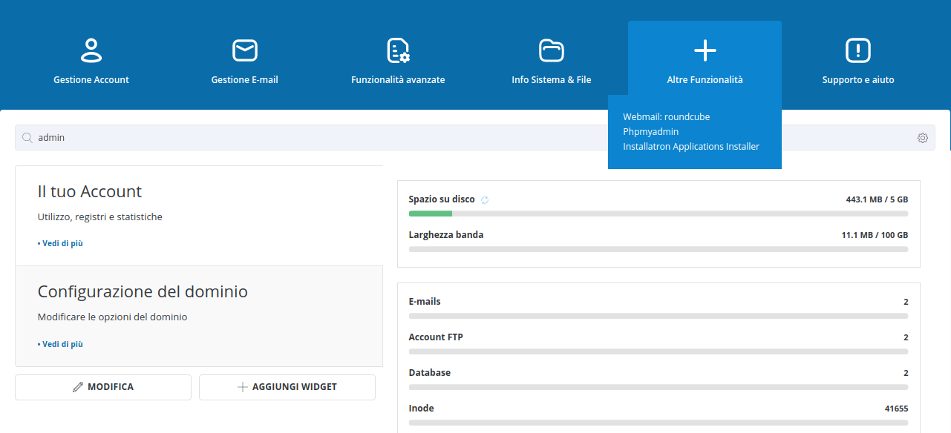The width and height of the screenshot is (951, 433).
Task: Click the Database label
Action: click(430, 373)
